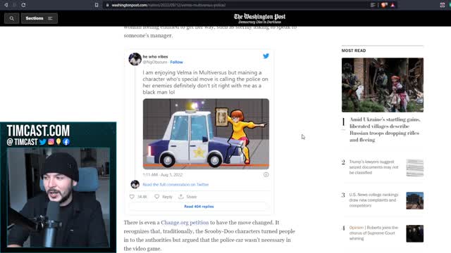Click thumbnail beside Trump's lawyers story
The image size is (451, 253).
415,167
